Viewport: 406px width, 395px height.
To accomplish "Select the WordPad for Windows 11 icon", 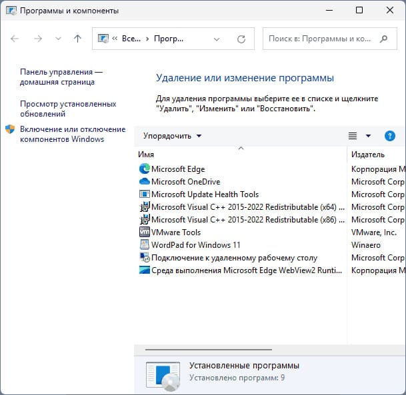I will click(144, 244).
